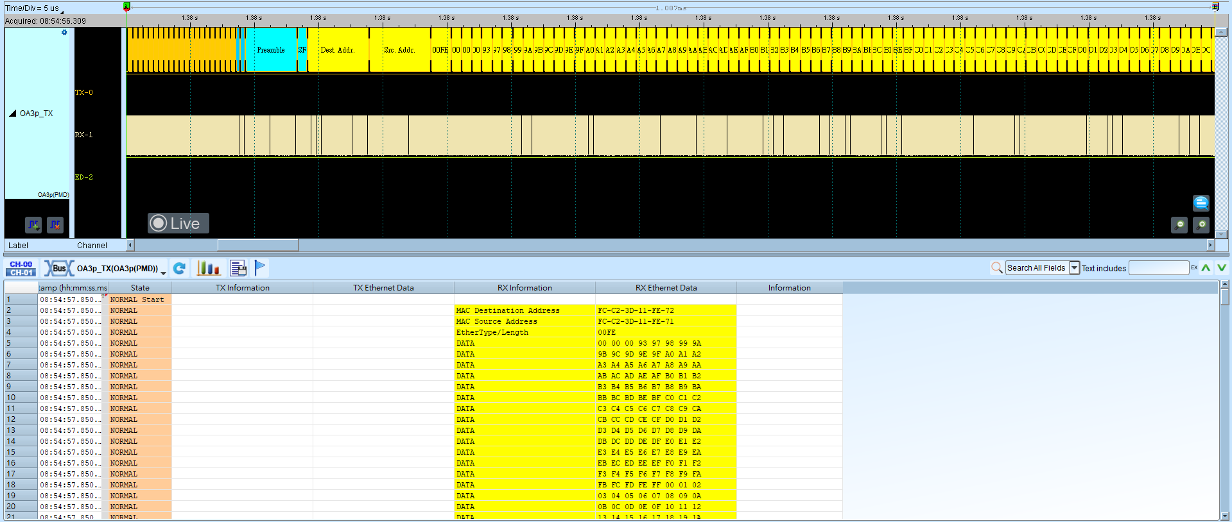Toggle the Live capture button
This screenshot has height=522, width=1232.
[x=178, y=223]
